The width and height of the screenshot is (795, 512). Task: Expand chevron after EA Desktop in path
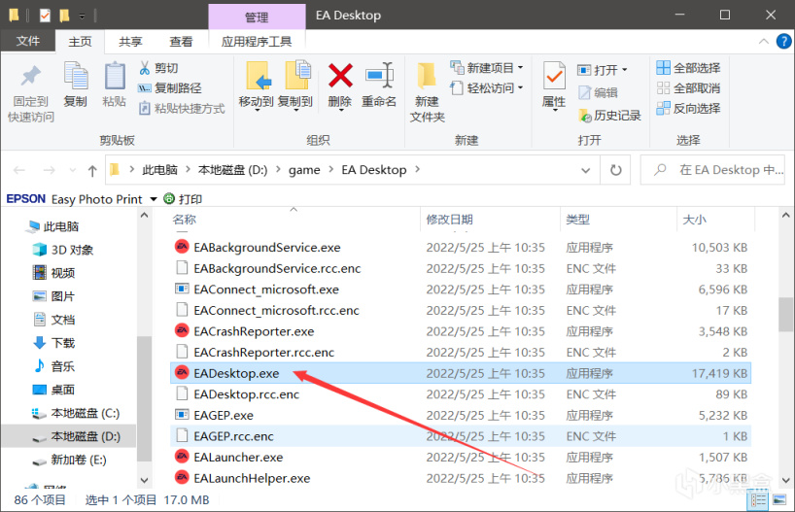(x=417, y=169)
